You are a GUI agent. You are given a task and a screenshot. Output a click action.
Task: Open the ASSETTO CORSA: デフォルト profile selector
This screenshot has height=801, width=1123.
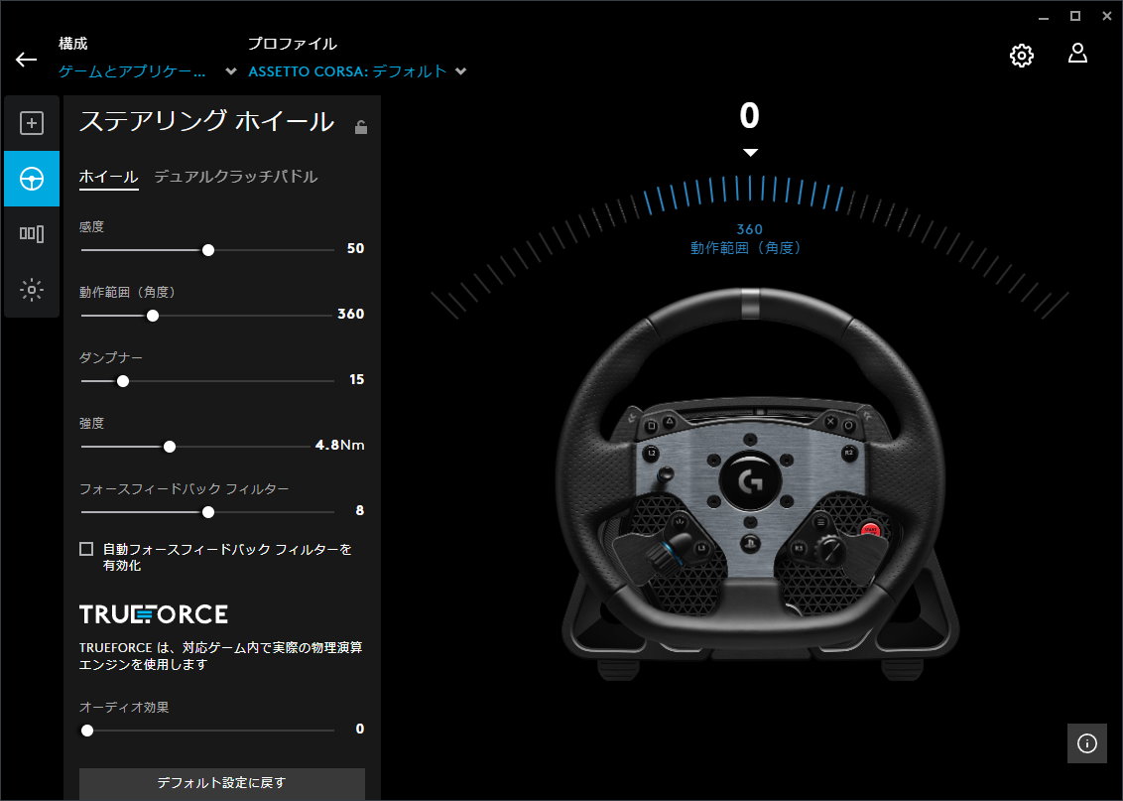347,70
